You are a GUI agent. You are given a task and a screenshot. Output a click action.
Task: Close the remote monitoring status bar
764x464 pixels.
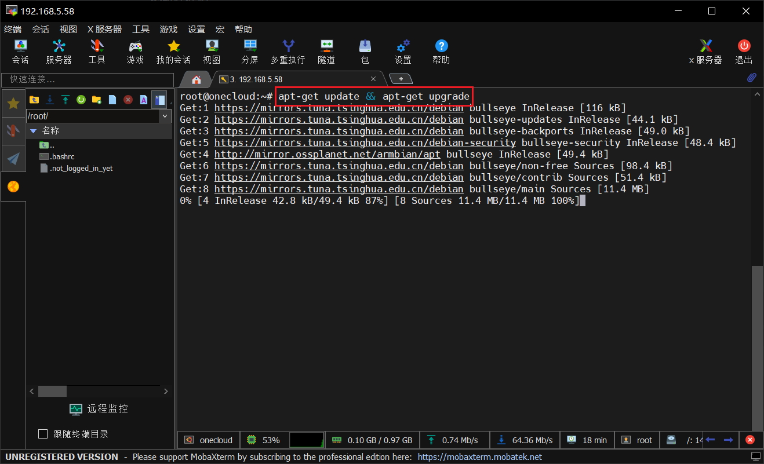(x=750, y=440)
